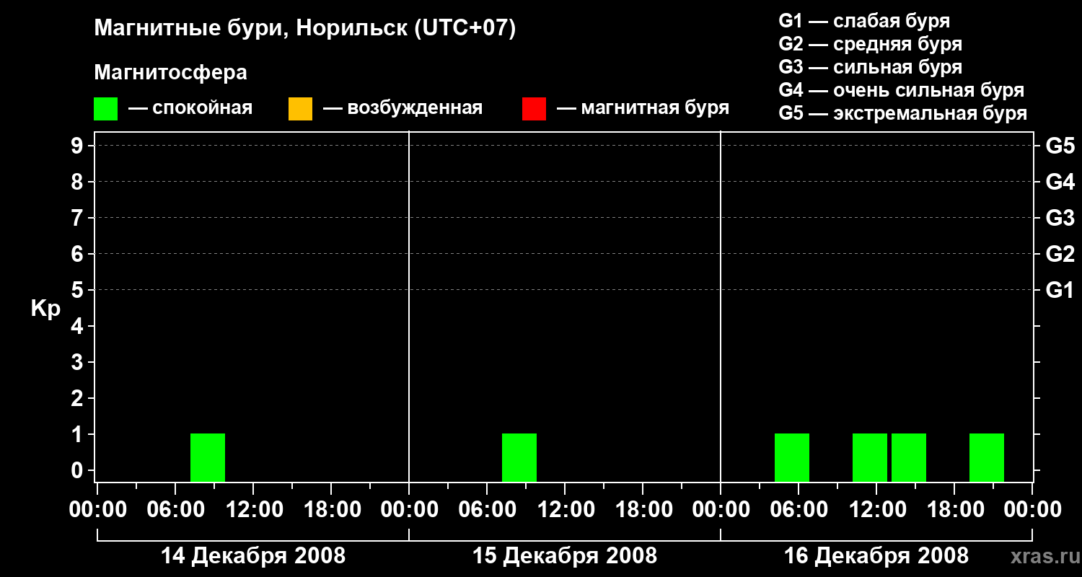Click the 'G3 — сильная буря' legend line
Screen dimensions: 1082x577
pyautogui.click(x=870, y=67)
